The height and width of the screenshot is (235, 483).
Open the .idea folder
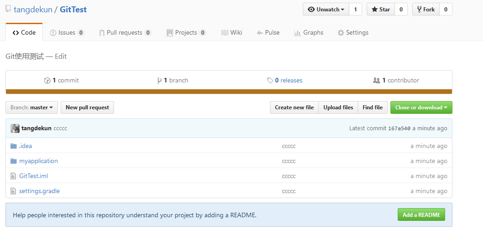point(26,146)
